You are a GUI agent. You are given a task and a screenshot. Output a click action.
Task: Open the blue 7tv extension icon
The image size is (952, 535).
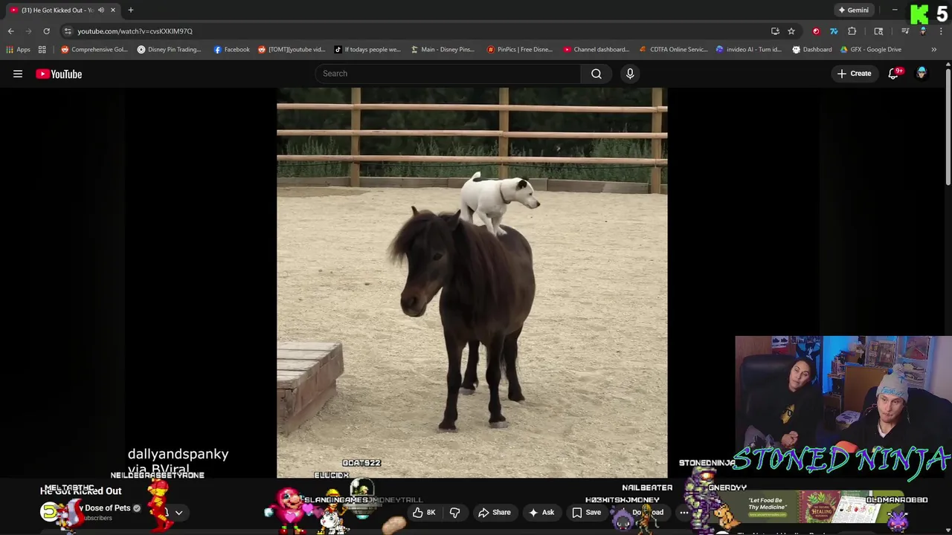[x=834, y=31]
